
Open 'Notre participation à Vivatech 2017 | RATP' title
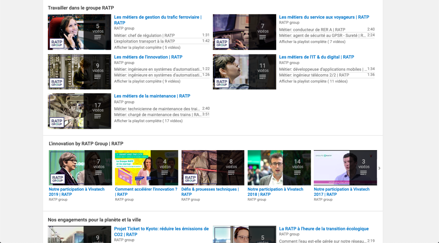341,192
